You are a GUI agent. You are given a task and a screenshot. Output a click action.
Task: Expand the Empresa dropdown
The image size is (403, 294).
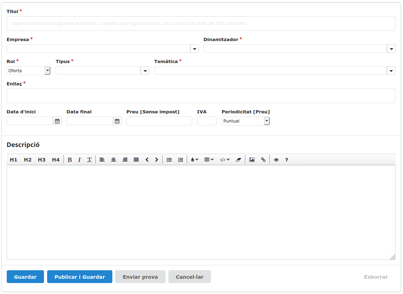(x=195, y=49)
